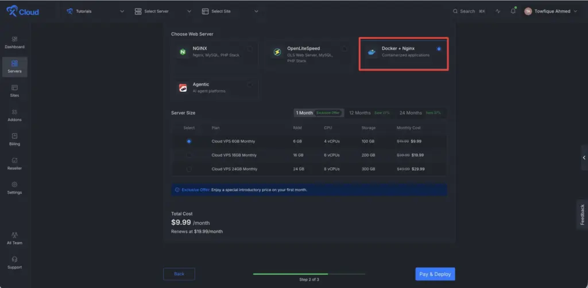The height and width of the screenshot is (288, 588).
Task: Click the Renews at $19.99/month text
Action: pyautogui.click(x=197, y=231)
